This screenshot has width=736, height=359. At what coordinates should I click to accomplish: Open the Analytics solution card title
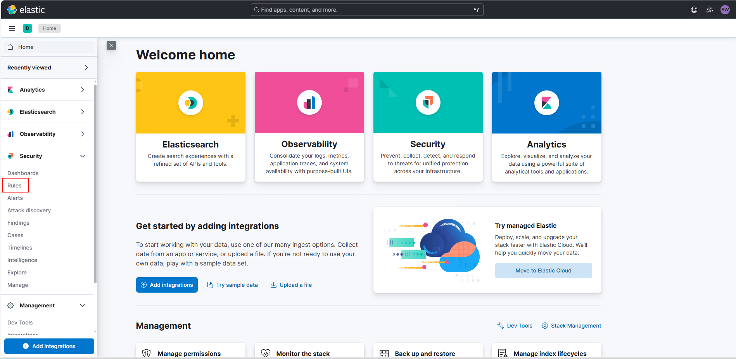click(547, 144)
